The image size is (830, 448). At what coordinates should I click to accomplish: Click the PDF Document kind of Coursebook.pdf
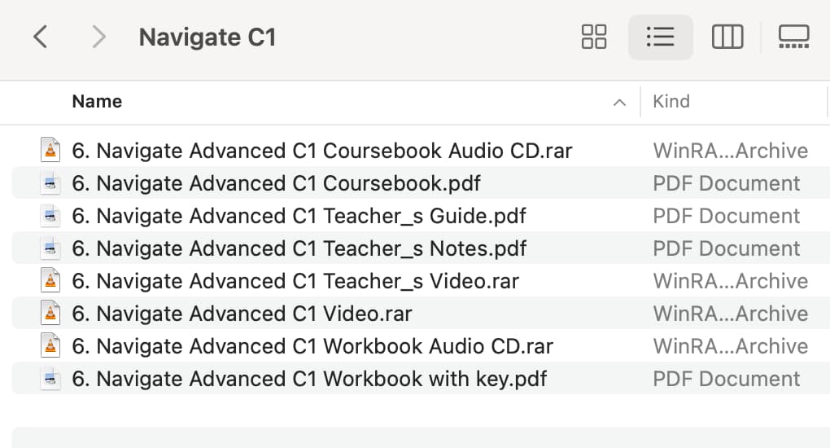point(726,183)
